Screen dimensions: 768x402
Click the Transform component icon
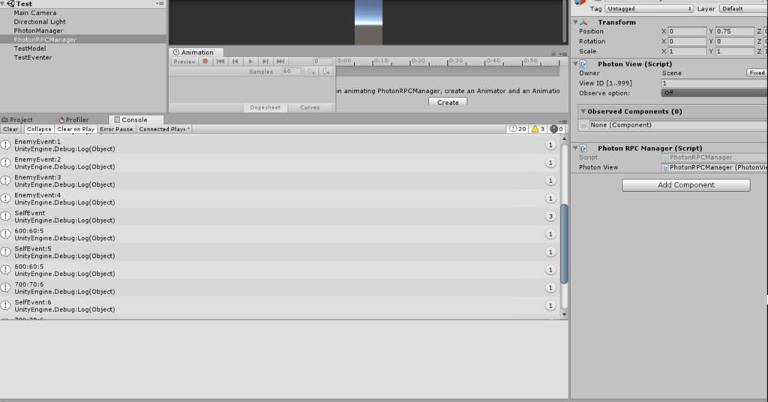pos(583,22)
